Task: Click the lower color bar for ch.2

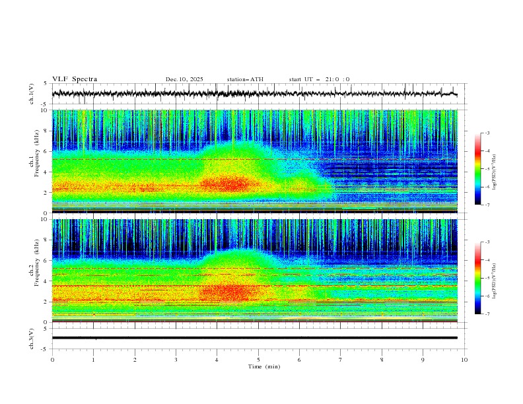Action: 478,278
